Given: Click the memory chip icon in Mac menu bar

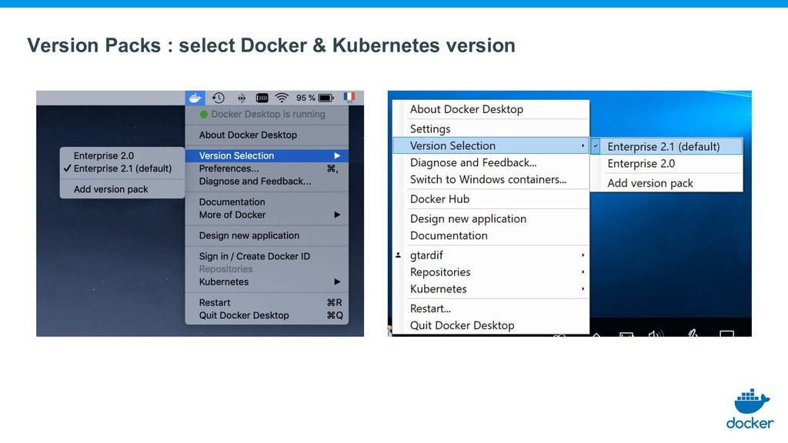Looking at the screenshot, I should click(262, 98).
